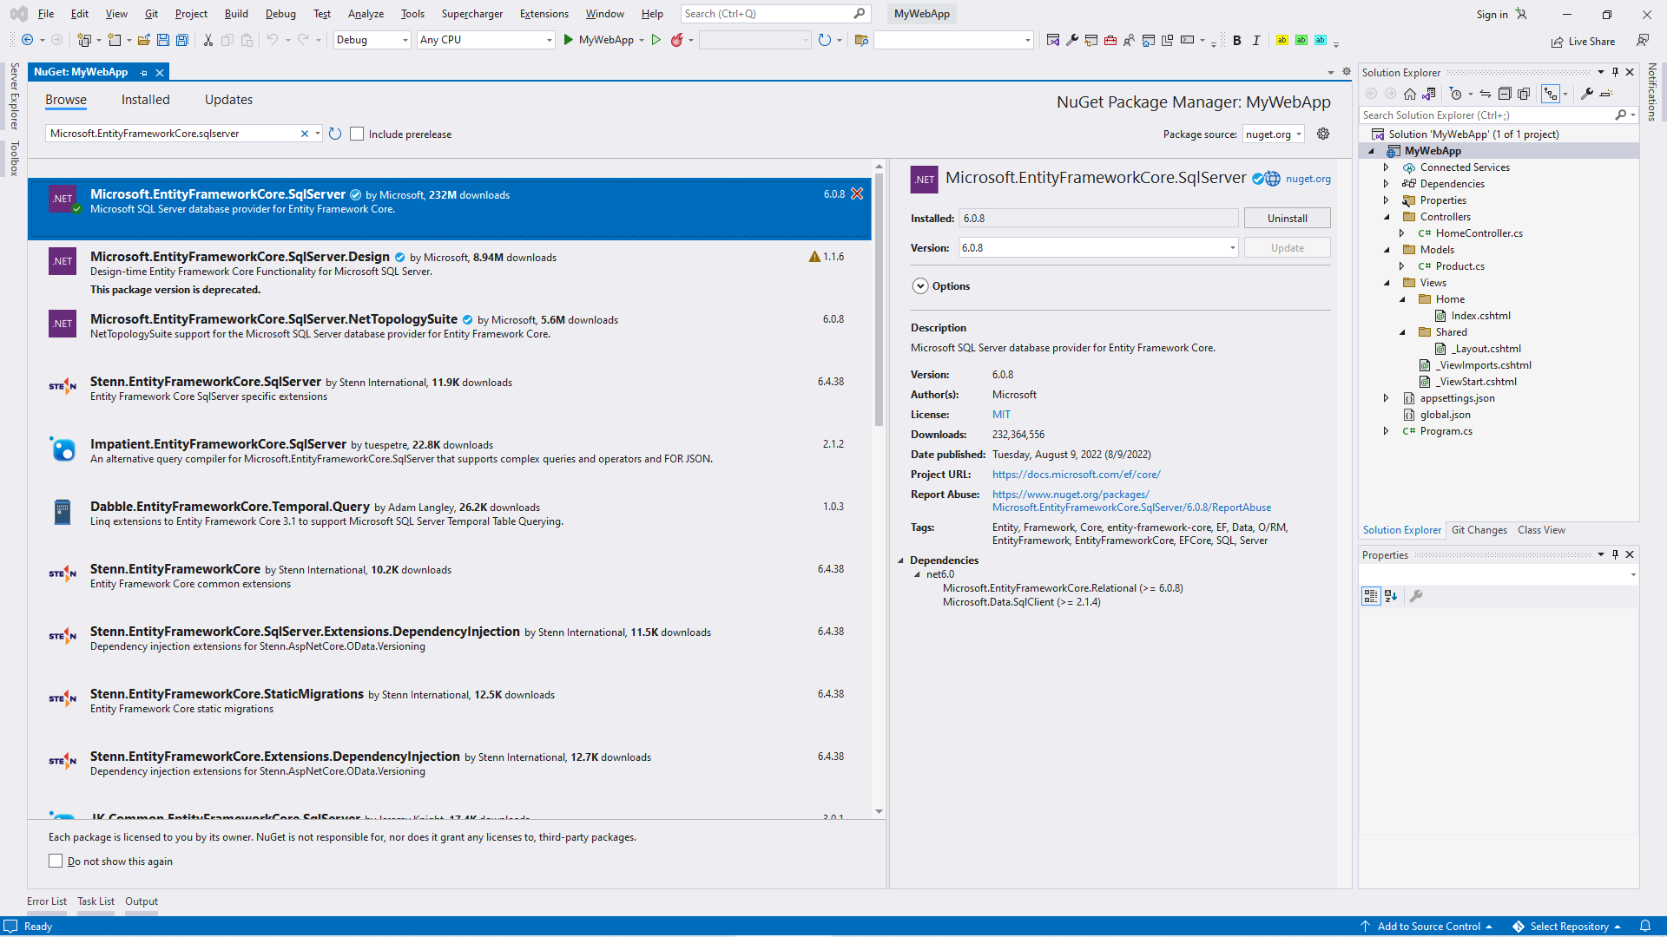1667x937 pixels.
Task: Check the Do not show this again box
Action: 56,861
